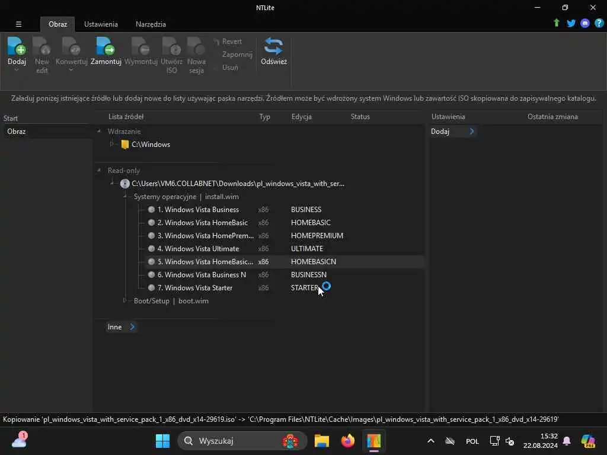Click the Wymontuj toolbar icon
This screenshot has width=607, height=455.
[x=140, y=46]
